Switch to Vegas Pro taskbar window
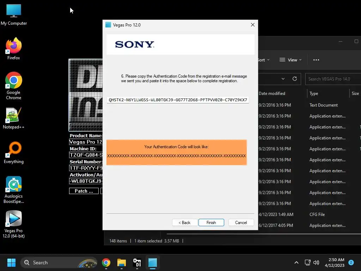361x271 pixels. coord(152,263)
